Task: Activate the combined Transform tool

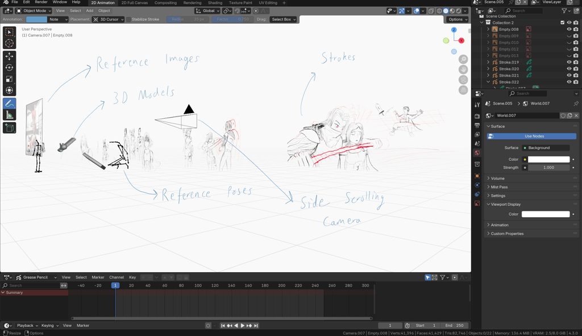Action: (x=9, y=90)
